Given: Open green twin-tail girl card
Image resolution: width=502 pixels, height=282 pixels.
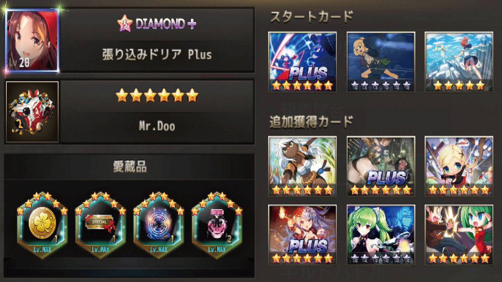Looking at the screenshot, I should (381, 235).
